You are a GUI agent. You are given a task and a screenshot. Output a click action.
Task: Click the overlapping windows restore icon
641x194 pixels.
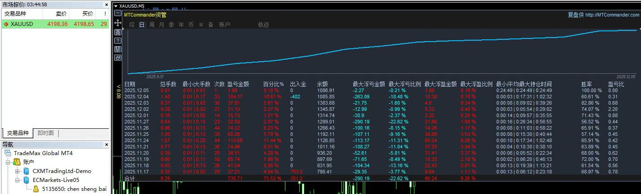[x=118, y=58]
